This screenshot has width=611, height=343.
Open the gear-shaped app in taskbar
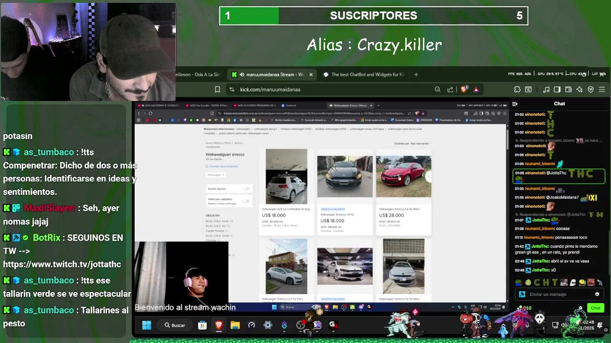pyautogui.click(x=268, y=325)
